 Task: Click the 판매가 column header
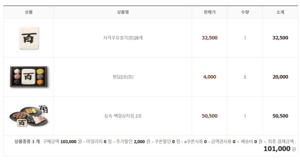[x=209, y=12]
